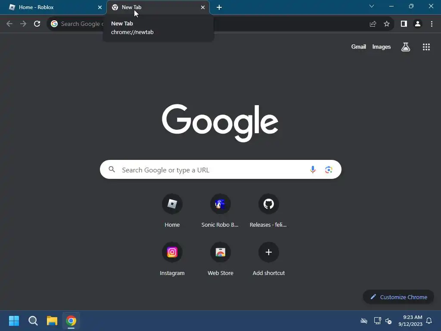This screenshot has height=331, width=441.
Task: Open Chrome's three-dot menu
Action: 432,24
